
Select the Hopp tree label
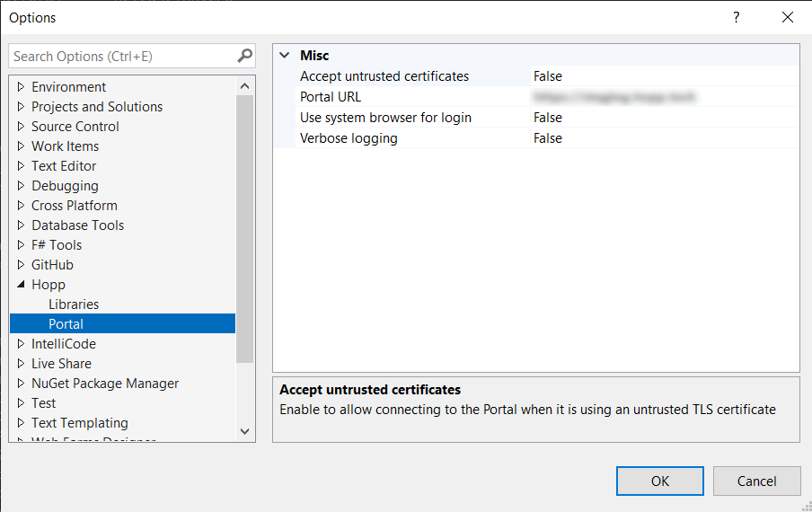49,285
